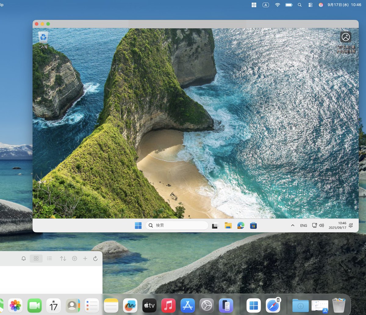
Task: Launch File Explorer from Windows taskbar
Action: click(228, 226)
